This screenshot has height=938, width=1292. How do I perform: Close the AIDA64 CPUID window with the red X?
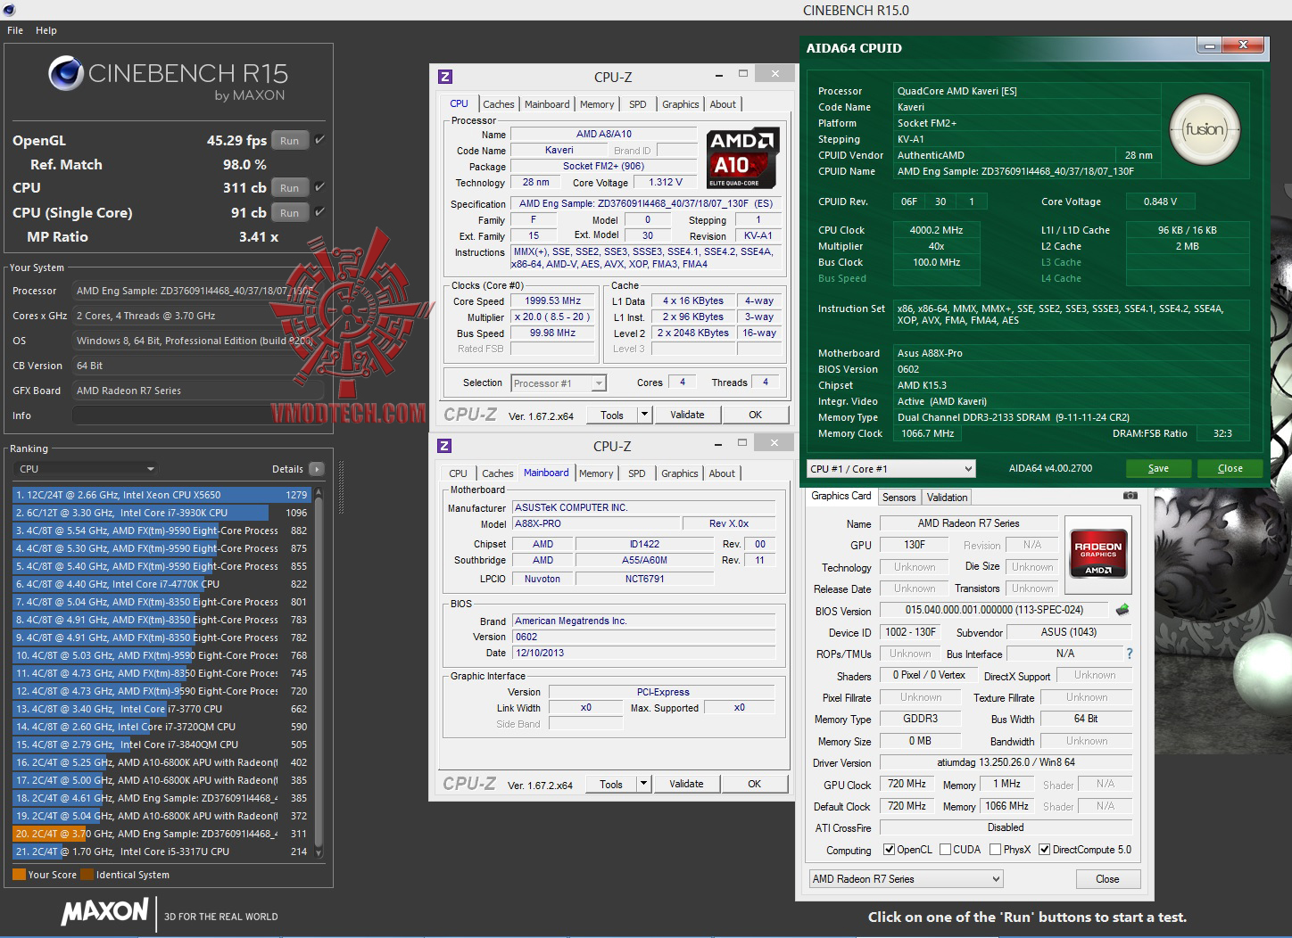[1243, 45]
